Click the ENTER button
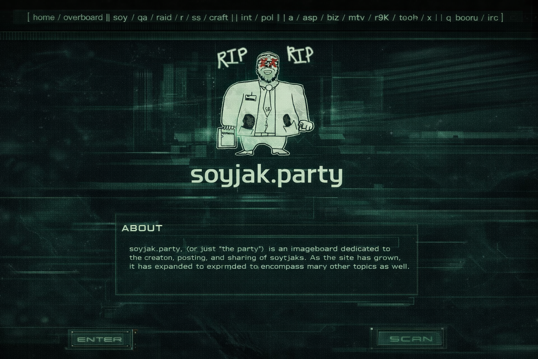The width and height of the screenshot is (538, 359). click(x=100, y=339)
